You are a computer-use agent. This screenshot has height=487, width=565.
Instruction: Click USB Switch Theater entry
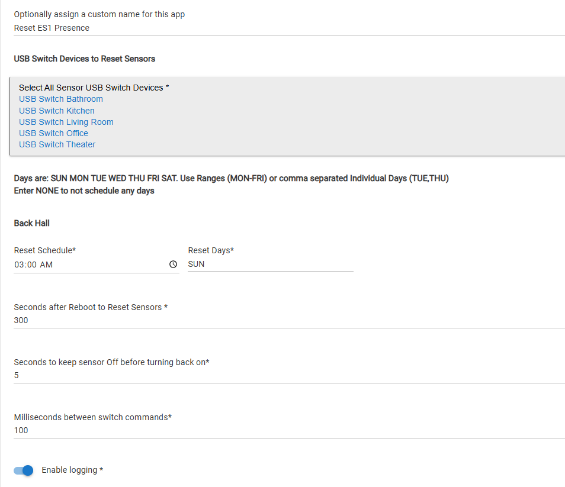point(57,144)
